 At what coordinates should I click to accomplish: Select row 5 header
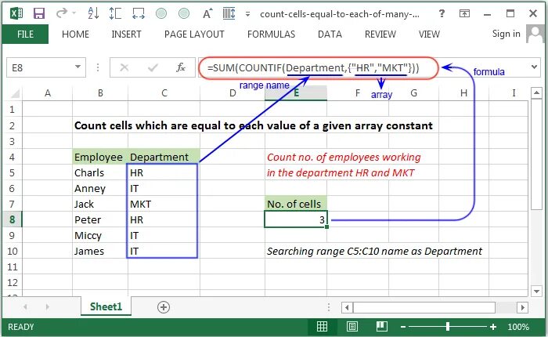(12, 173)
